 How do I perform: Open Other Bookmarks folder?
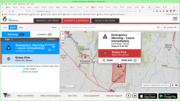(x=172, y=14)
